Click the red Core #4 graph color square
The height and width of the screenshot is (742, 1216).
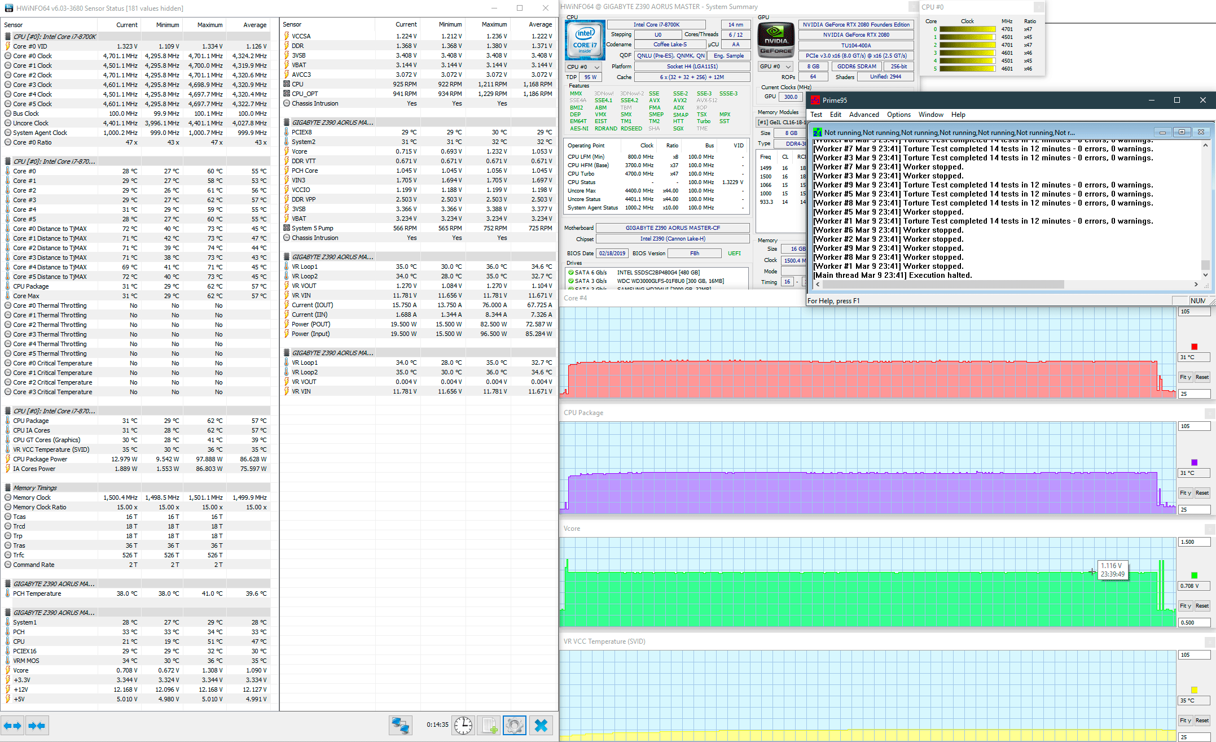pos(1194,347)
